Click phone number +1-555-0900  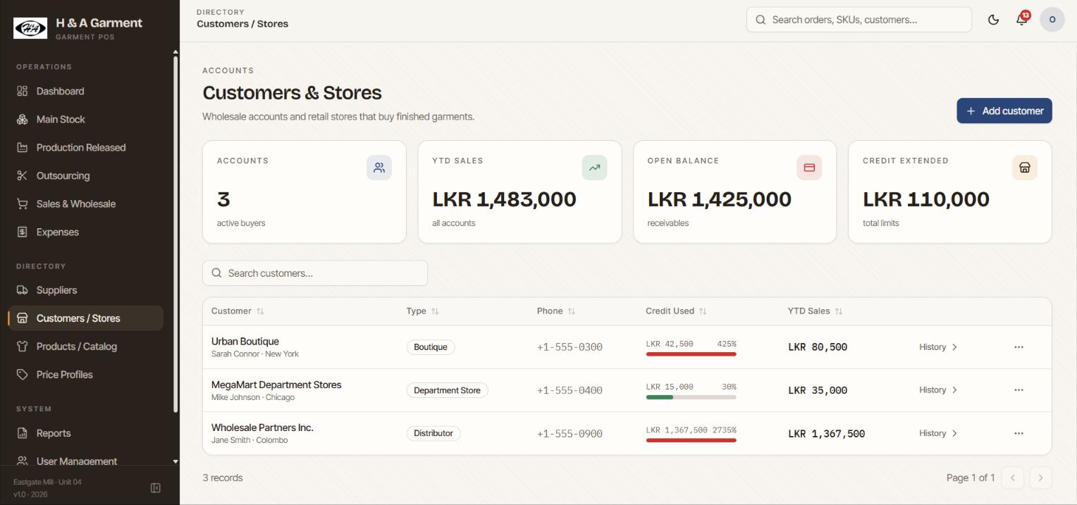pyautogui.click(x=570, y=434)
